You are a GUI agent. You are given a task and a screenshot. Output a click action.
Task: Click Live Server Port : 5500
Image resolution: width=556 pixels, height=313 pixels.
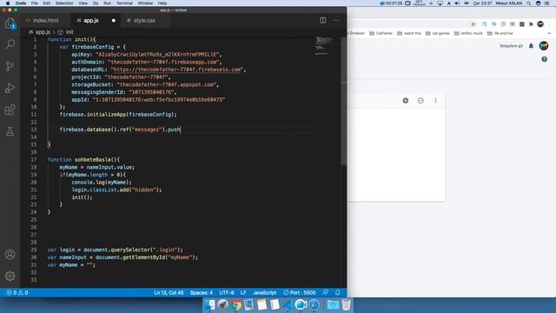(x=300, y=292)
